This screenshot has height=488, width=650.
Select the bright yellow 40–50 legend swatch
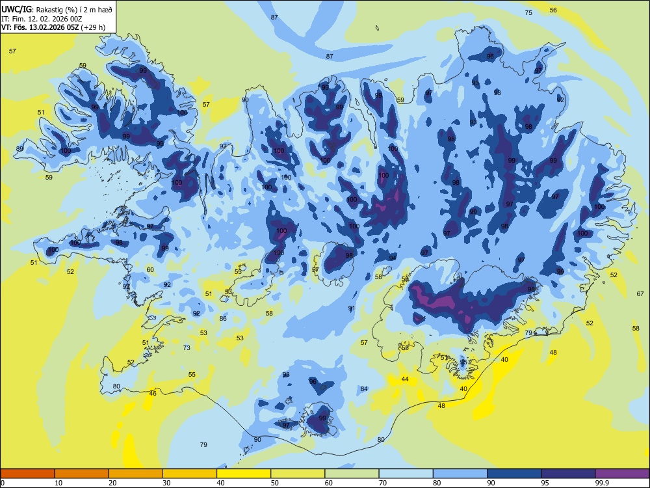coord(244,474)
